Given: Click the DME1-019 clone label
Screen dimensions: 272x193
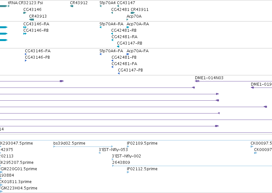Looking at the screenshot, I should click(261, 84).
